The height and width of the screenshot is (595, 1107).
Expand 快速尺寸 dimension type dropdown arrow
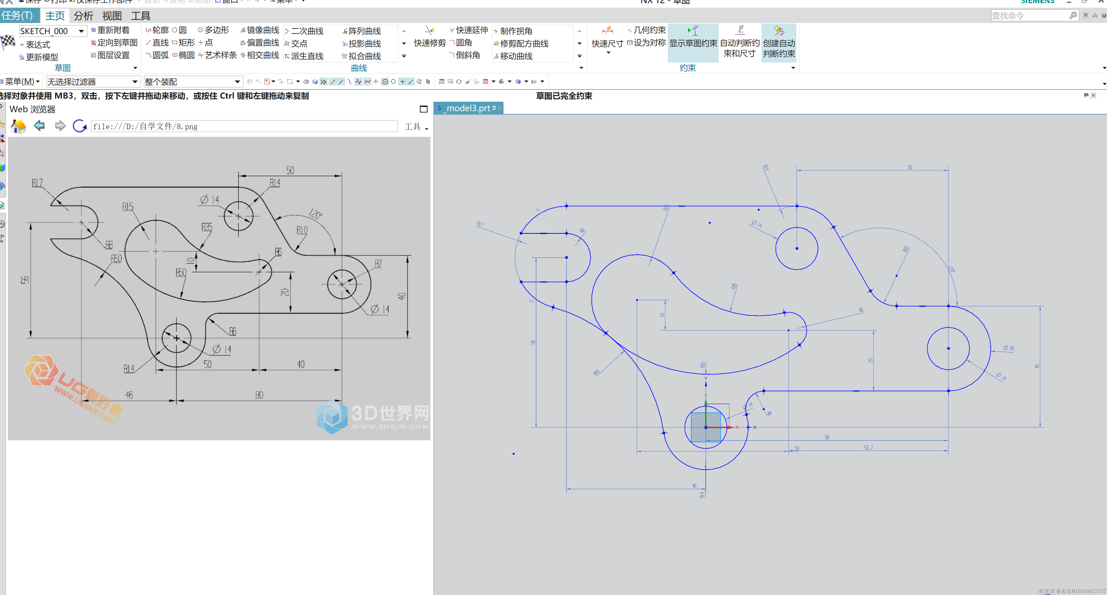[x=608, y=53]
